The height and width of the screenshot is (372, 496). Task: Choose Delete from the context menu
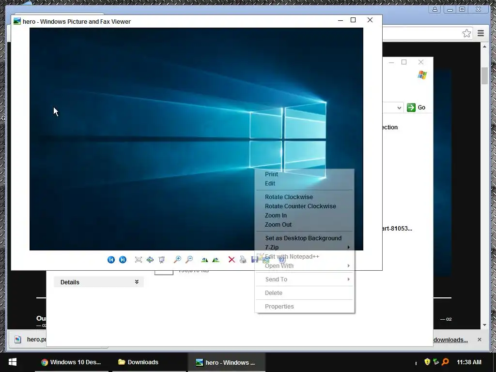pyautogui.click(x=304, y=293)
